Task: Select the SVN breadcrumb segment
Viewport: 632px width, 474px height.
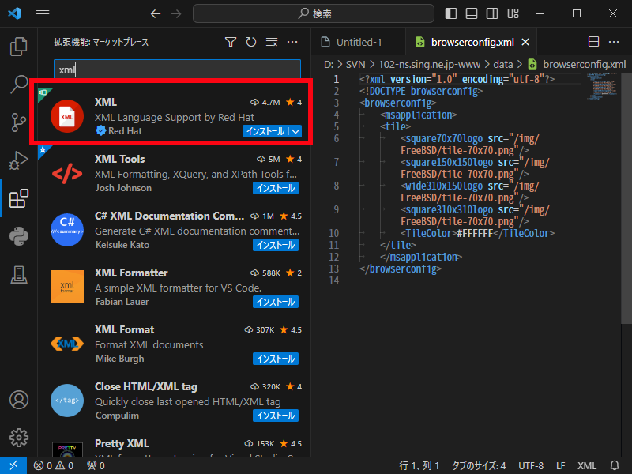Action: 355,65
